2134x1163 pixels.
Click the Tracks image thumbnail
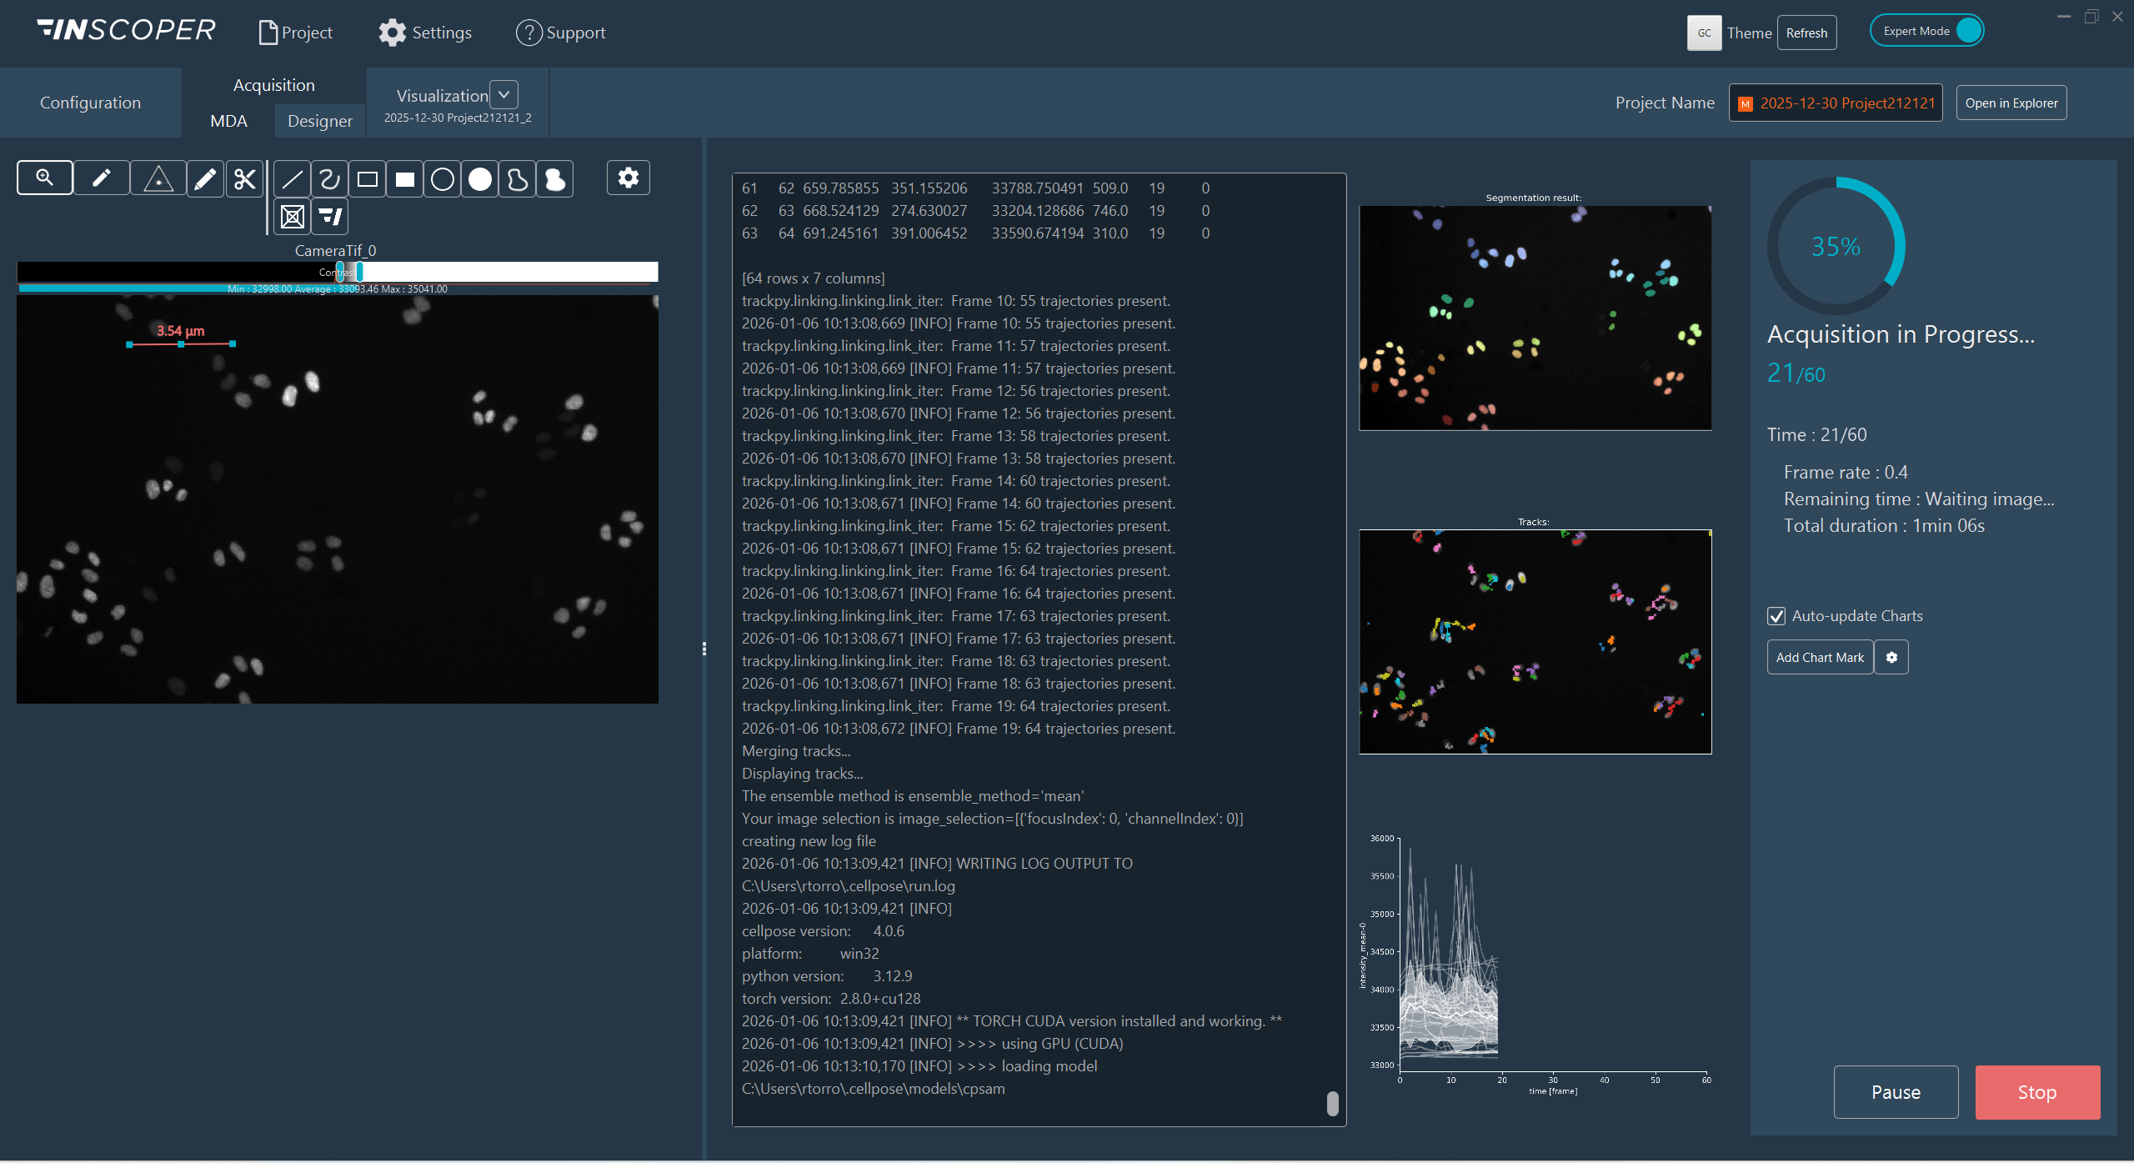[x=1535, y=642]
